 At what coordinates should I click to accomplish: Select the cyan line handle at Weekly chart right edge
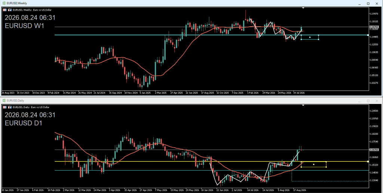(x=368, y=35)
